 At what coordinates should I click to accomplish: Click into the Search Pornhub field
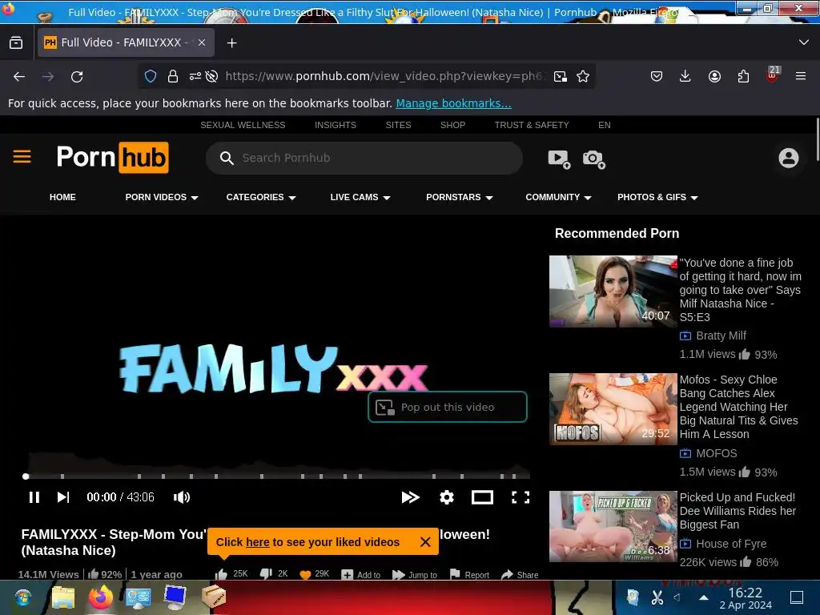click(364, 158)
